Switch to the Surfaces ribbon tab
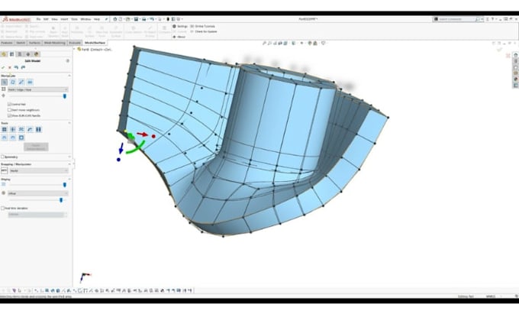519x314 pixels. point(34,43)
